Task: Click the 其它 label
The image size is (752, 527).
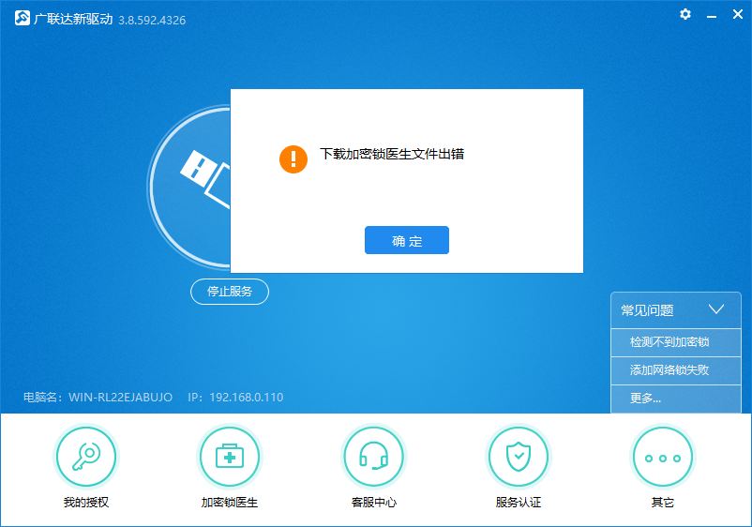Action: coord(663,502)
